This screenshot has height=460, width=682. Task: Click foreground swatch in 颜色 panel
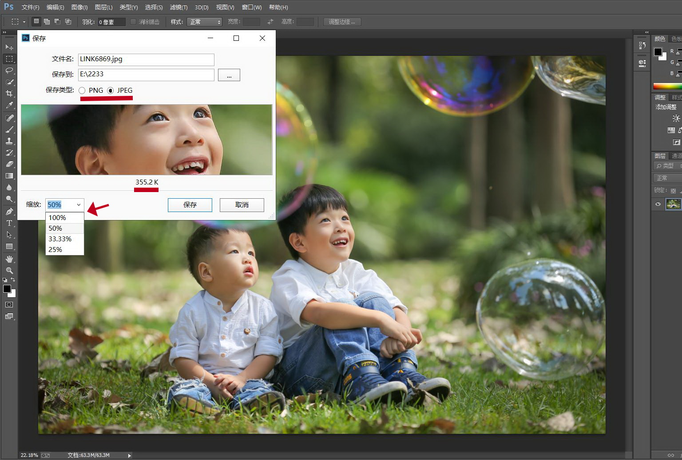click(x=658, y=52)
